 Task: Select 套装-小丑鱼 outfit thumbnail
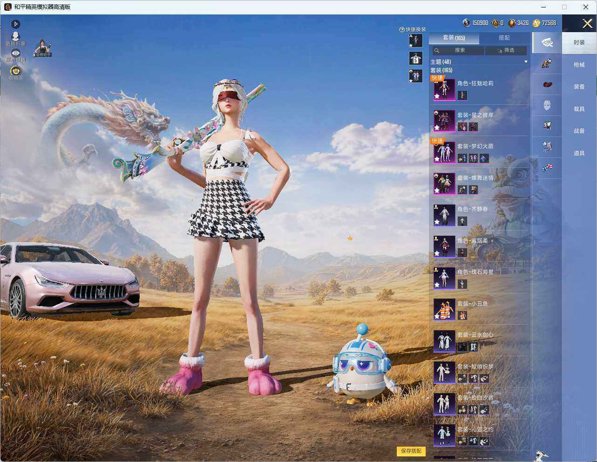[x=444, y=309]
